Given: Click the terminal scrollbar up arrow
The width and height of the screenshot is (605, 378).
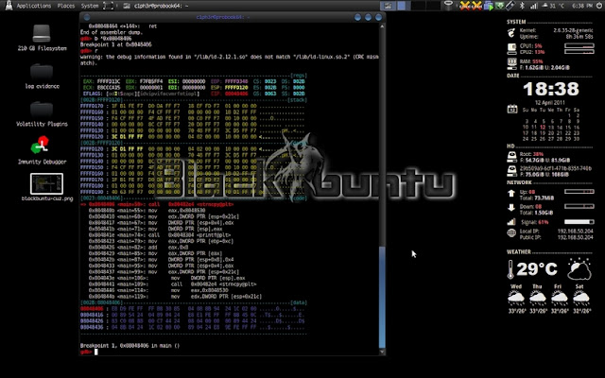Looking at the screenshot, I should tap(382, 26).
